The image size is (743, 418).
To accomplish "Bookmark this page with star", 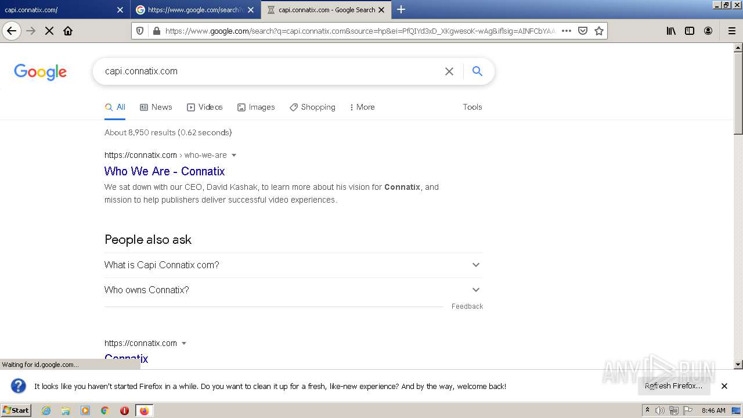I will coord(599,31).
